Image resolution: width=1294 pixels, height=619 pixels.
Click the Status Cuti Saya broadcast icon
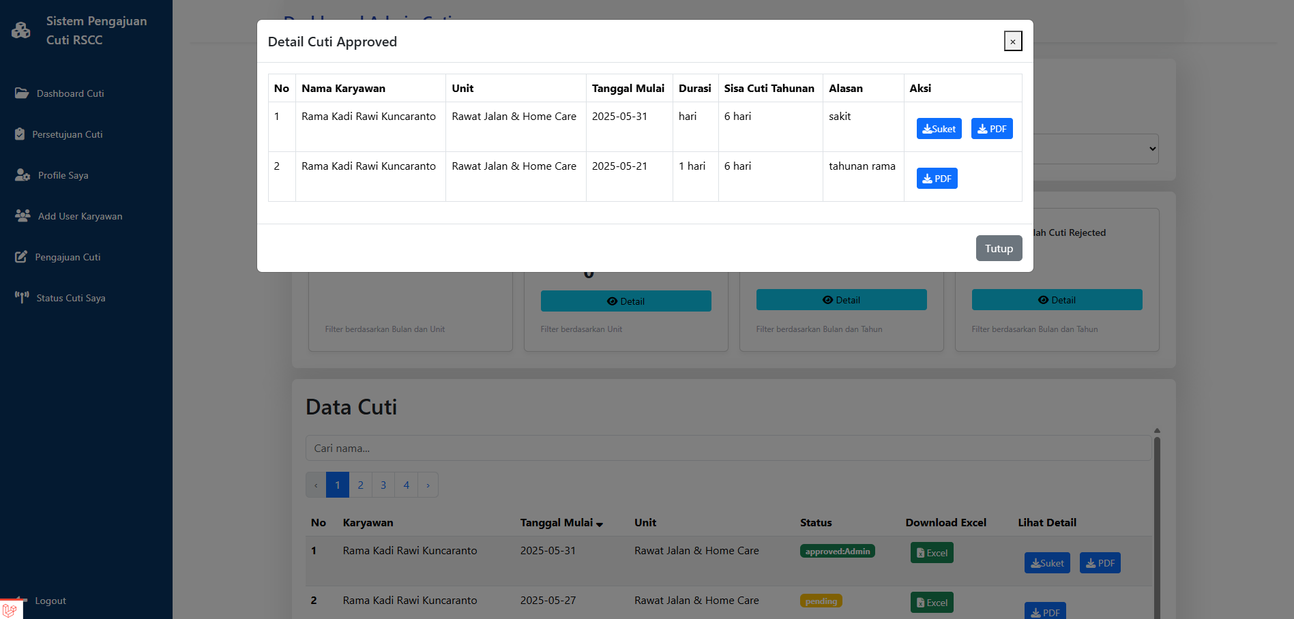coord(22,297)
